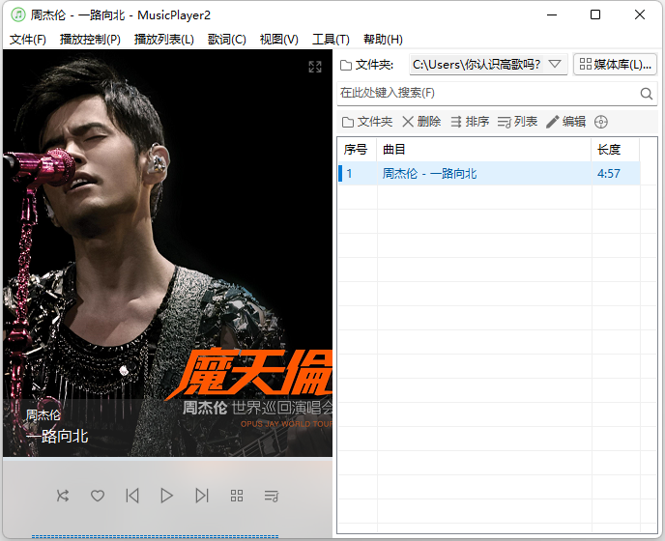Click 长度 column header
This screenshot has height=541, width=665.
pyautogui.click(x=616, y=150)
